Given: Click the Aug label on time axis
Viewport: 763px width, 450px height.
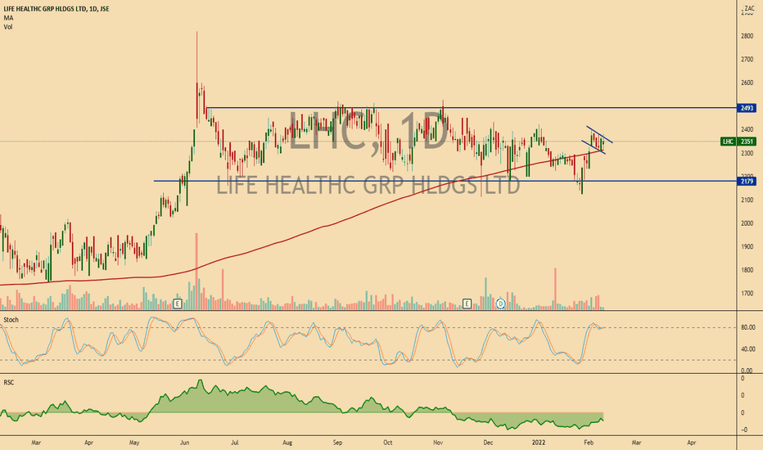Looking at the screenshot, I should pos(287,443).
